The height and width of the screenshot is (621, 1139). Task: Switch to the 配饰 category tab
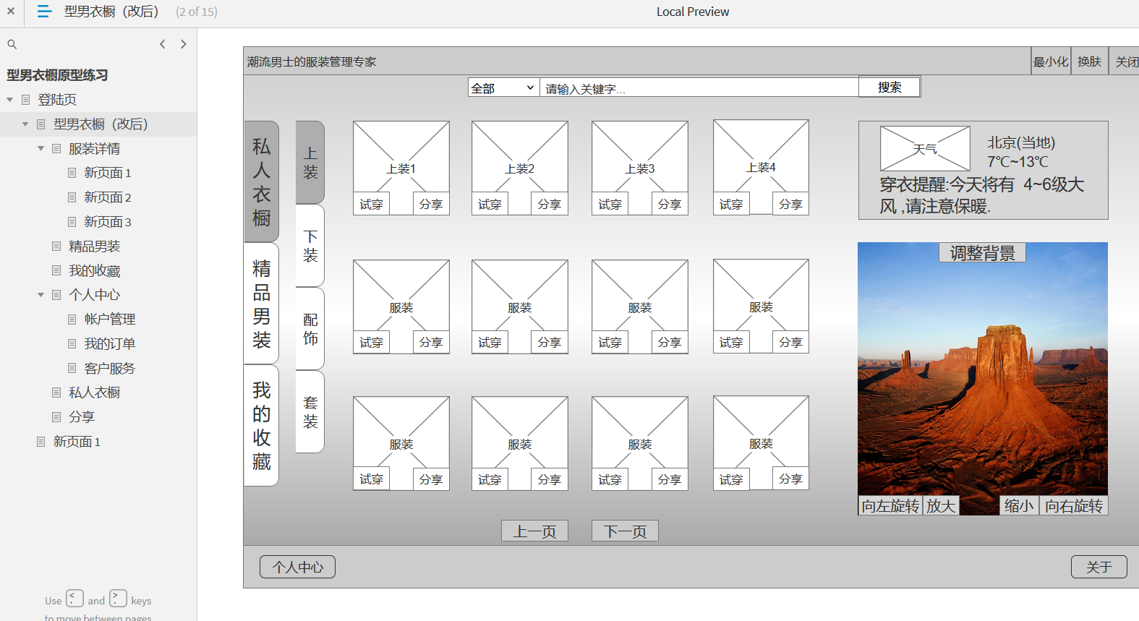click(x=310, y=329)
